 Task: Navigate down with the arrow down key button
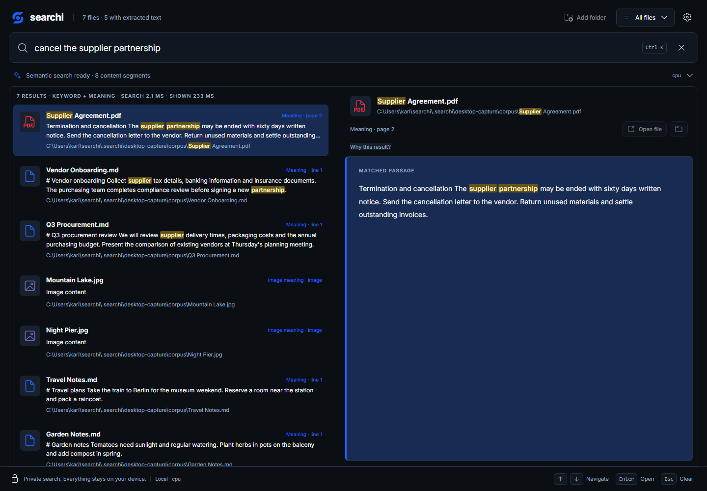(576, 479)
